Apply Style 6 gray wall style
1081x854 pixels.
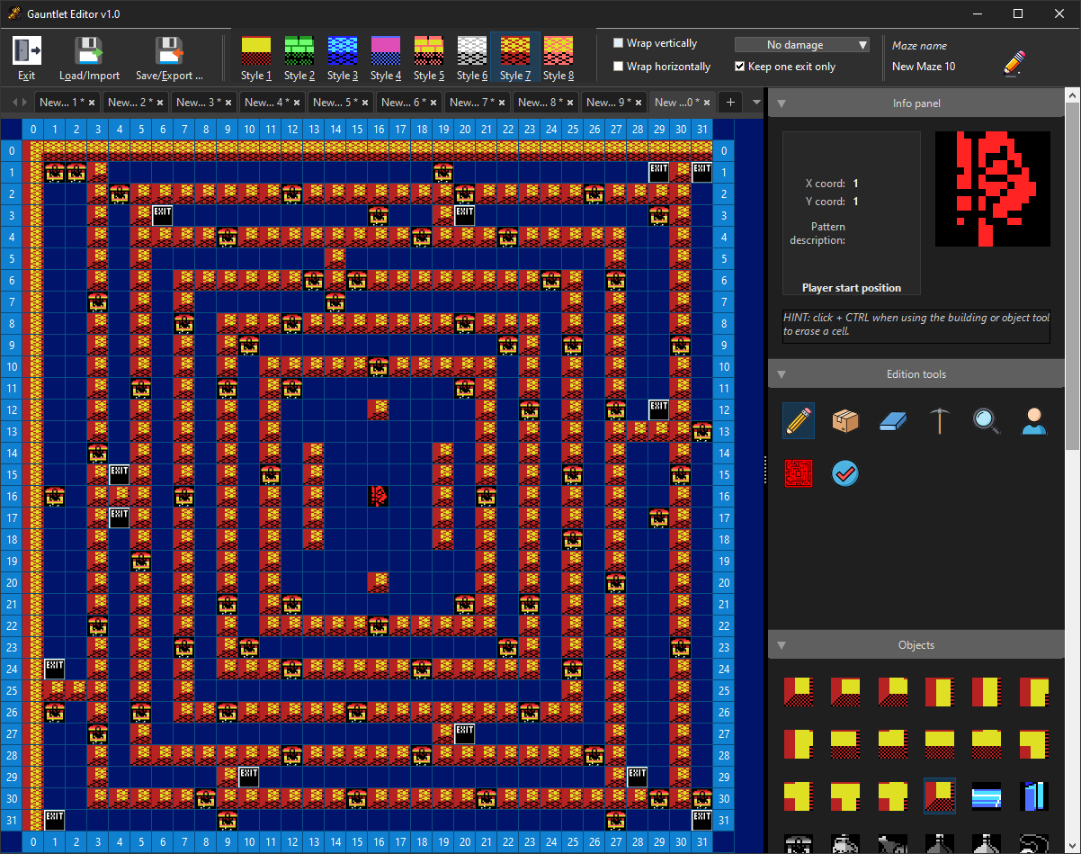[x=472, y=58]
